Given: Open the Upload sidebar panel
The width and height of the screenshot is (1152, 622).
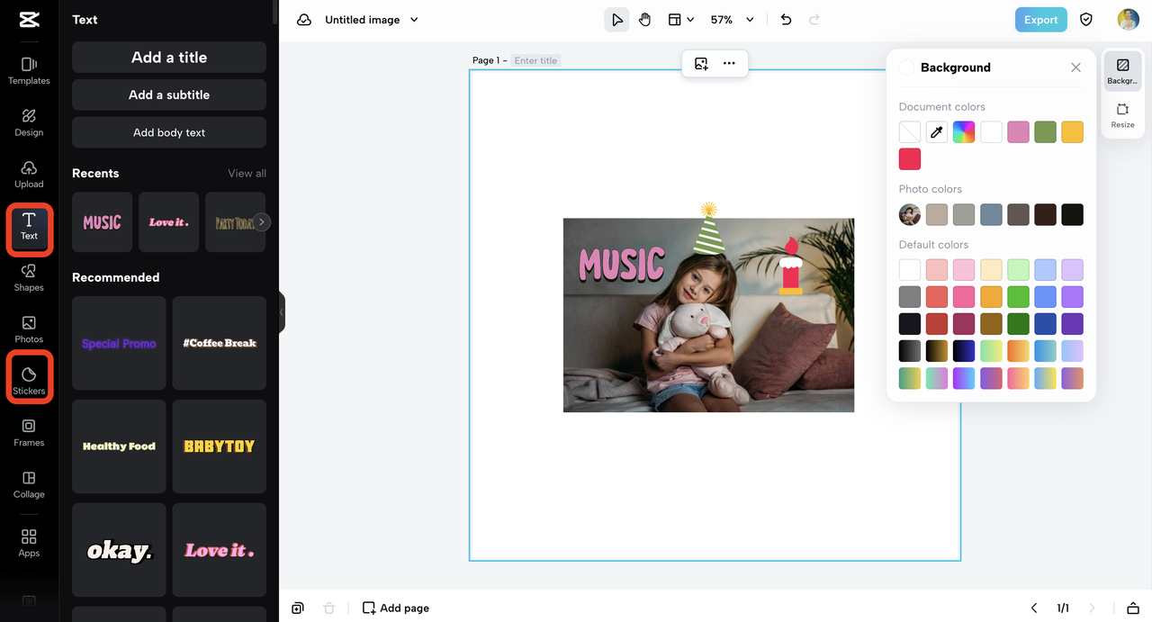Looking at the screenshot, I should (x=29, y=174).
